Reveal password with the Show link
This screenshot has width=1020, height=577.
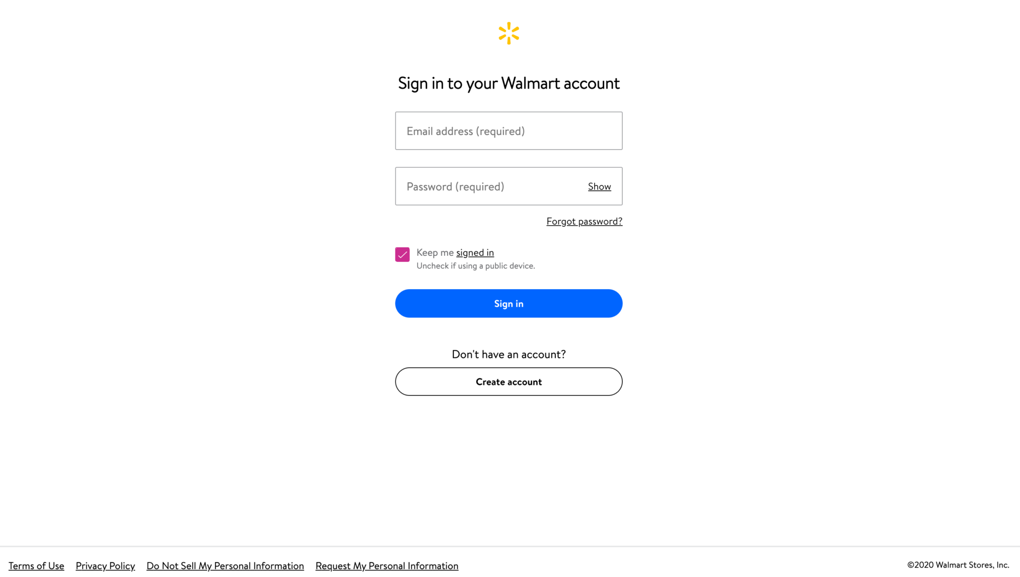(x=599, y=186)
